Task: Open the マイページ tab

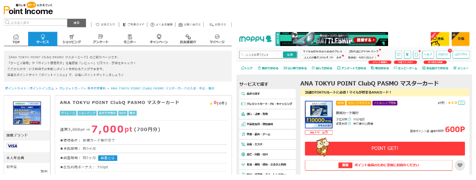Action: pos(217,39)
